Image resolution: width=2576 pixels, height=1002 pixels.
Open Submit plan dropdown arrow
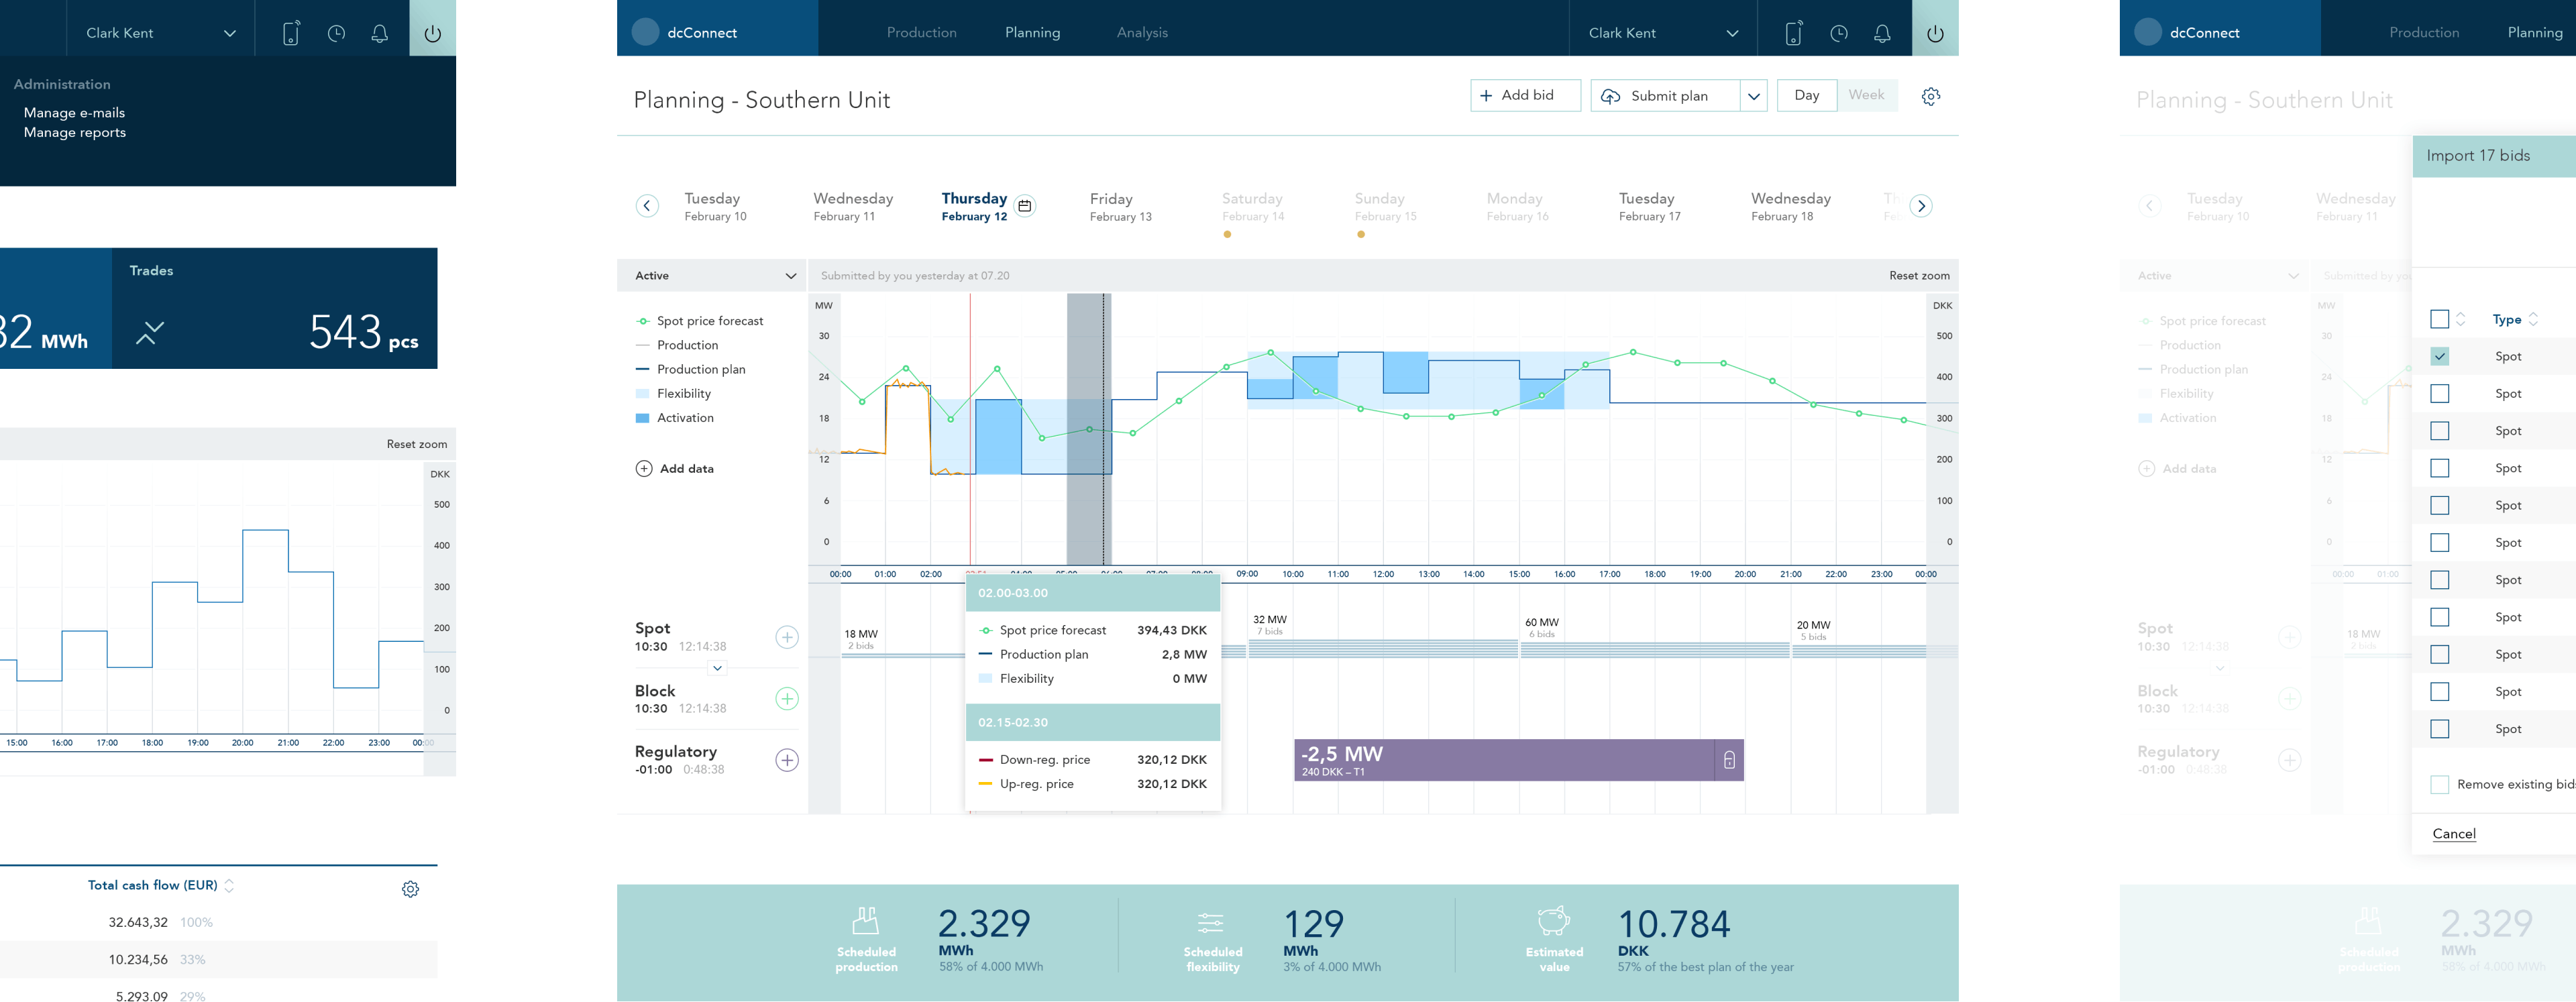pyautogui.click(x=1753, y=96)
